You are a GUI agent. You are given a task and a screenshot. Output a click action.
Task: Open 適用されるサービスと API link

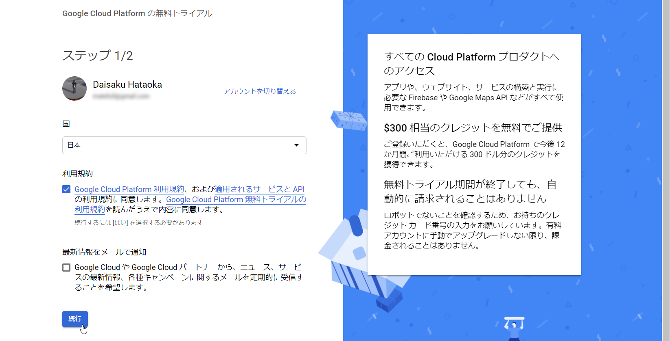260,189
